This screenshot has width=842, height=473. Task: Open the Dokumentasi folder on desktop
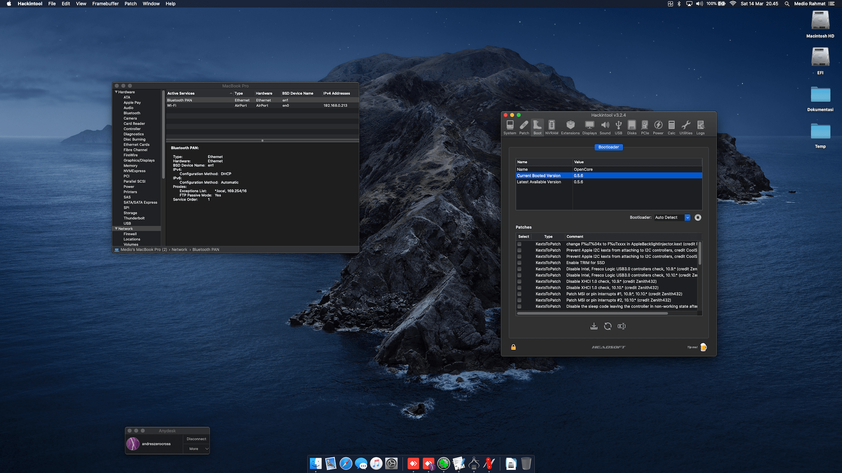pyautogui.click(x=820, y=99)
